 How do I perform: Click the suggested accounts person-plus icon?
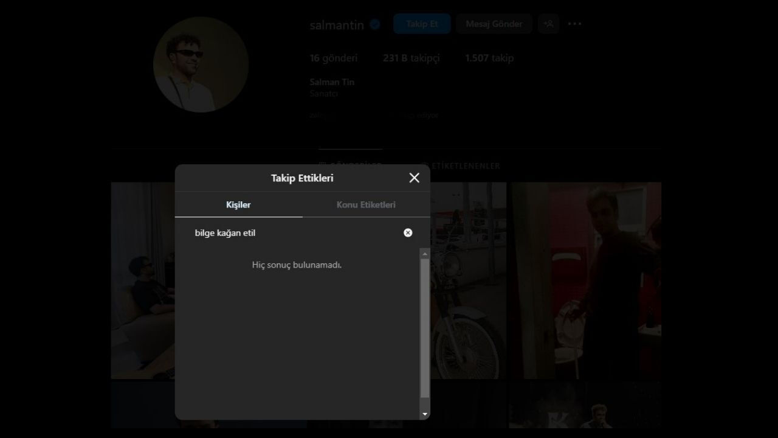pyautogui.click(x=548, y=24)
